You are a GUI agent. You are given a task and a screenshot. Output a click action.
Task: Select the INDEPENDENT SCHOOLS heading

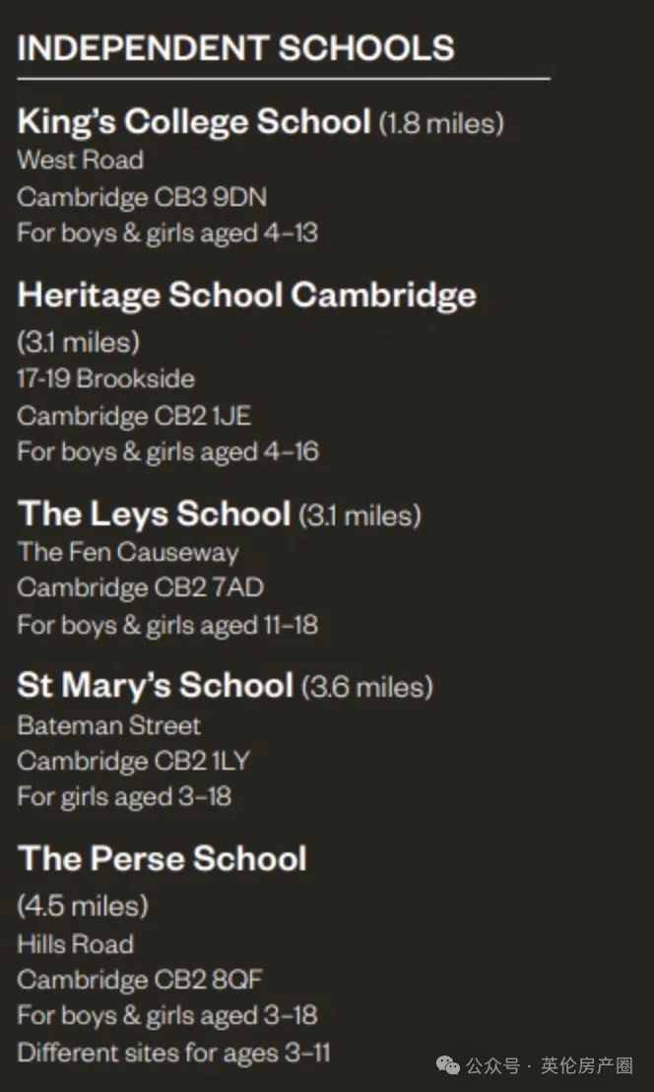(x=235, y=48)
